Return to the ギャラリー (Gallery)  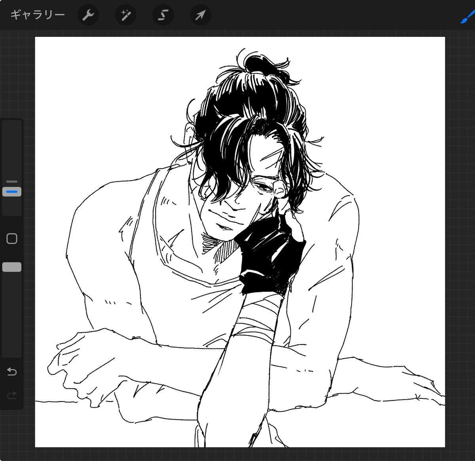pyautogui.click(x=37, y=15)
